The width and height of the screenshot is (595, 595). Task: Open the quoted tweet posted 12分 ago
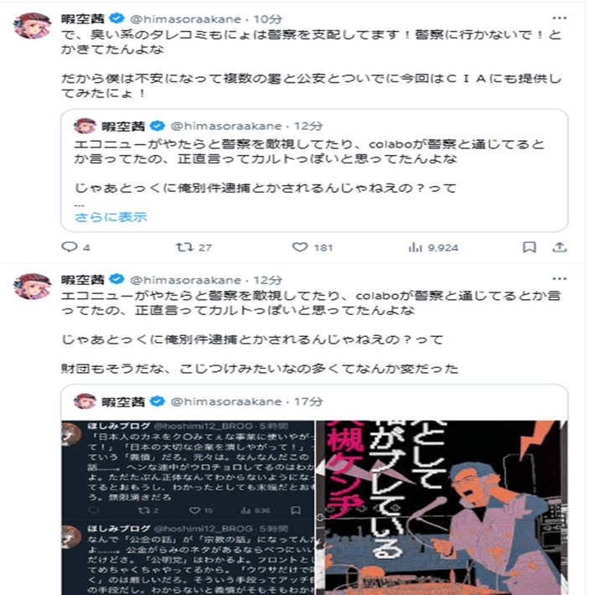314,170
